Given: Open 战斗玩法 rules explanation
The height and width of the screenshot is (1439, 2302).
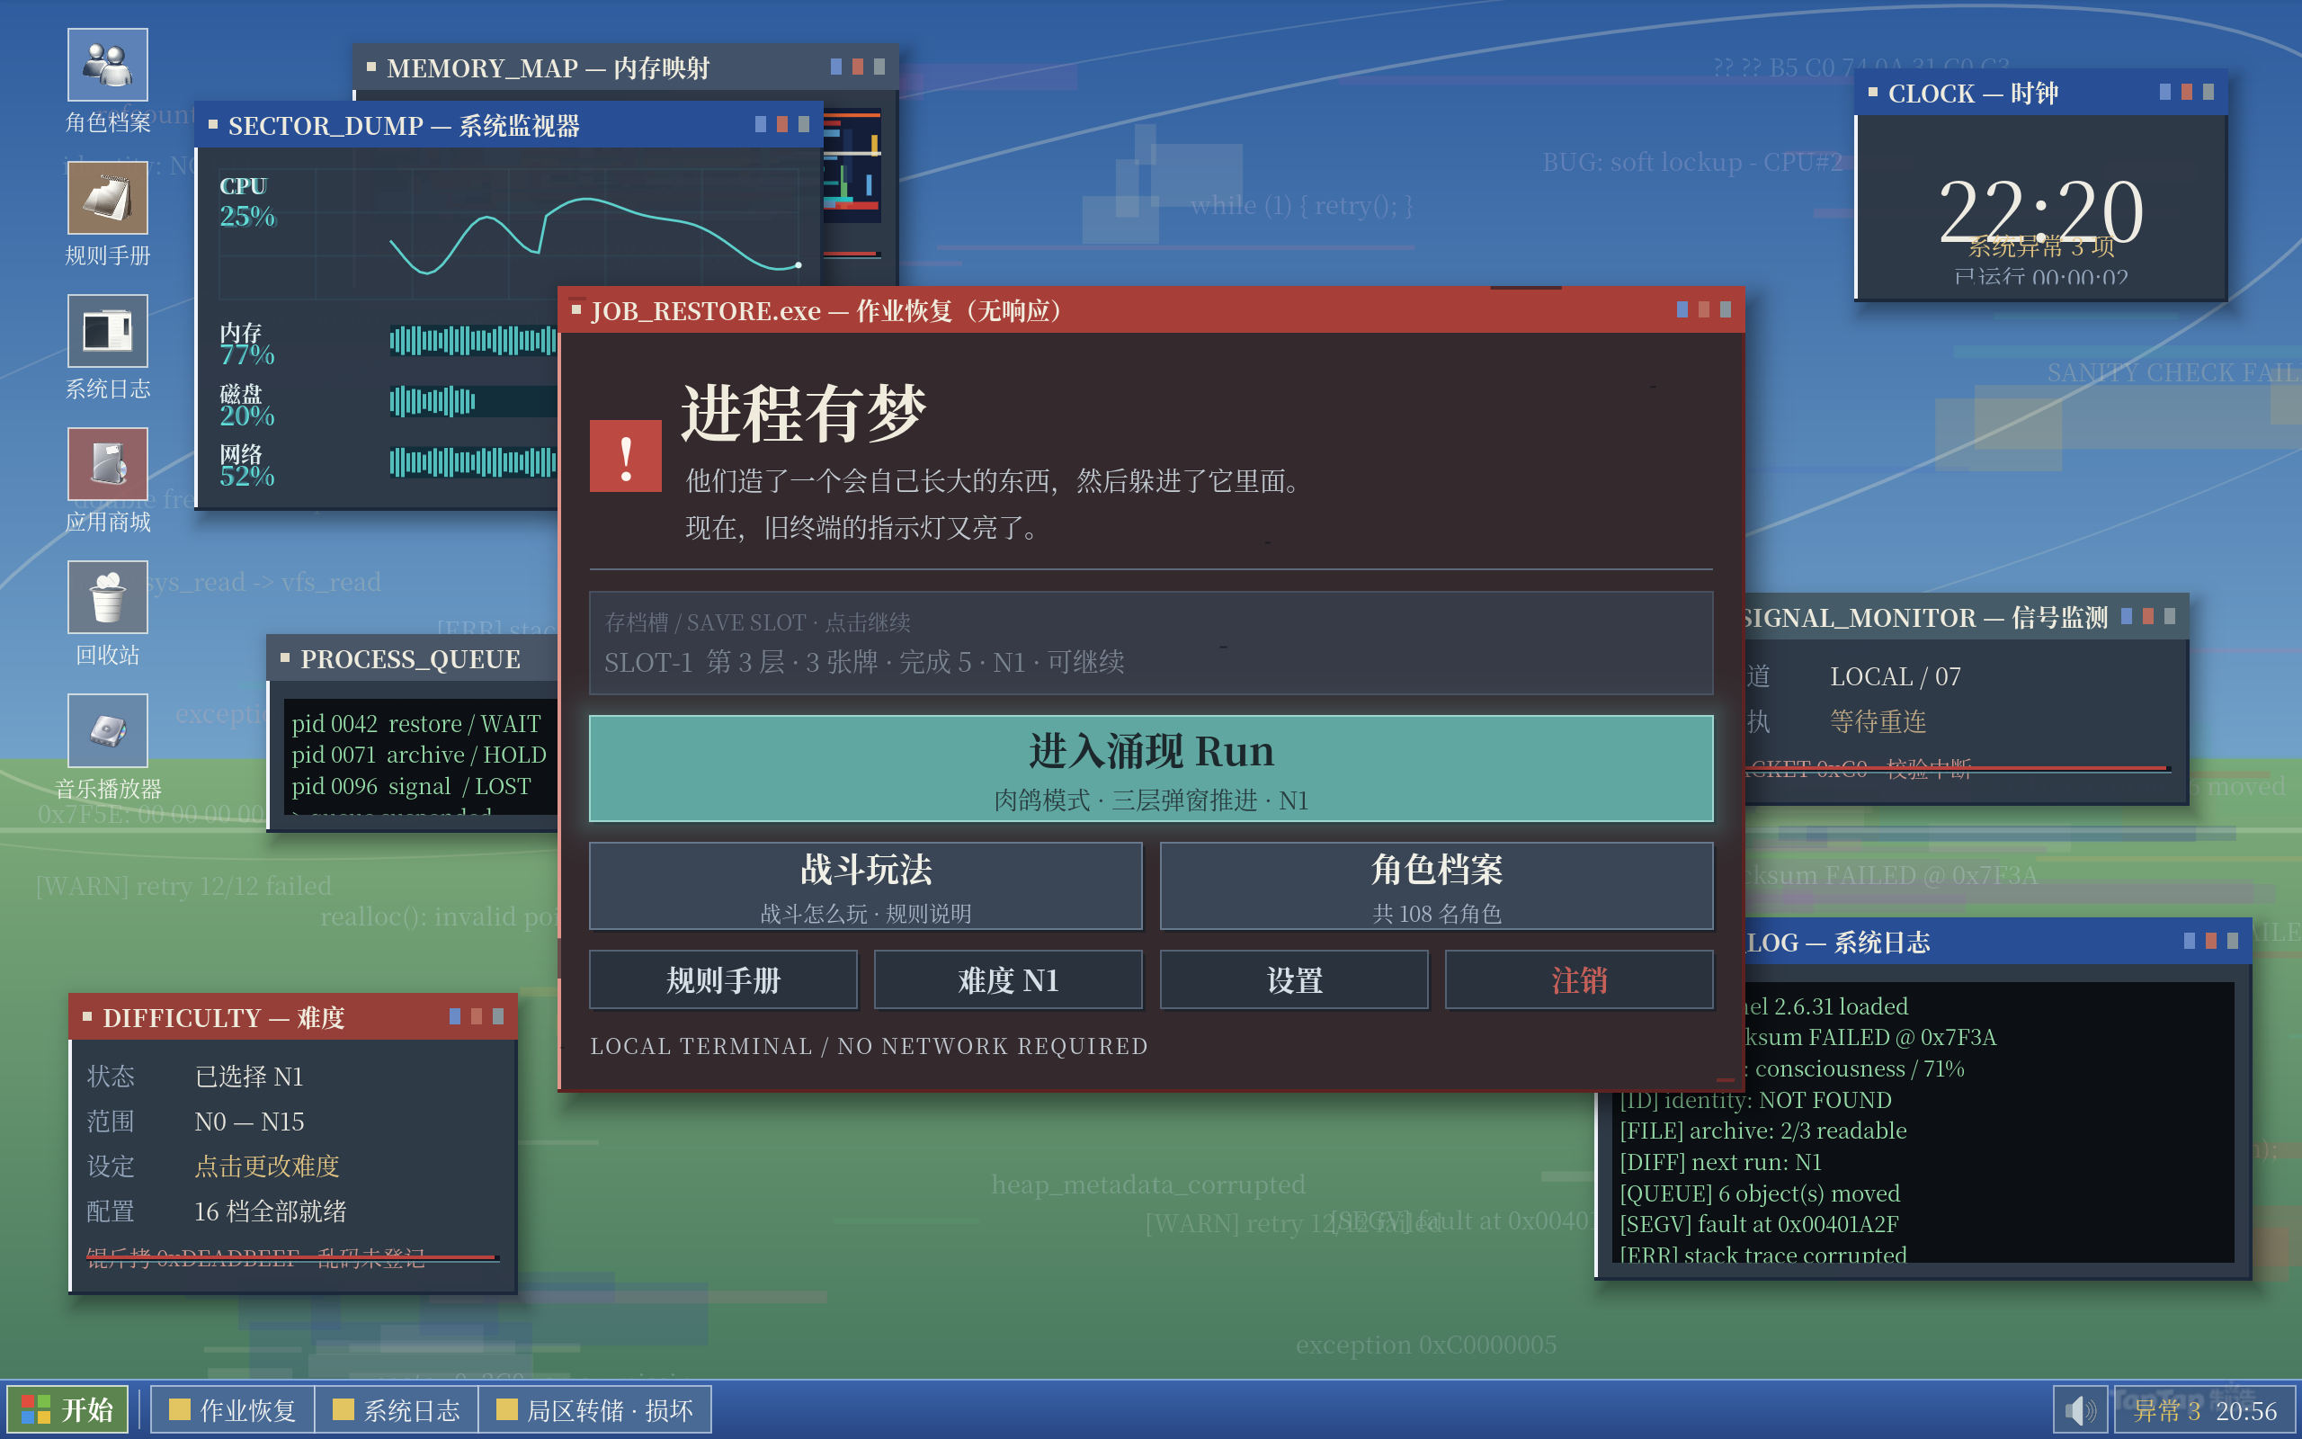Looking at the screenshot, I should [x=866, y=886].
